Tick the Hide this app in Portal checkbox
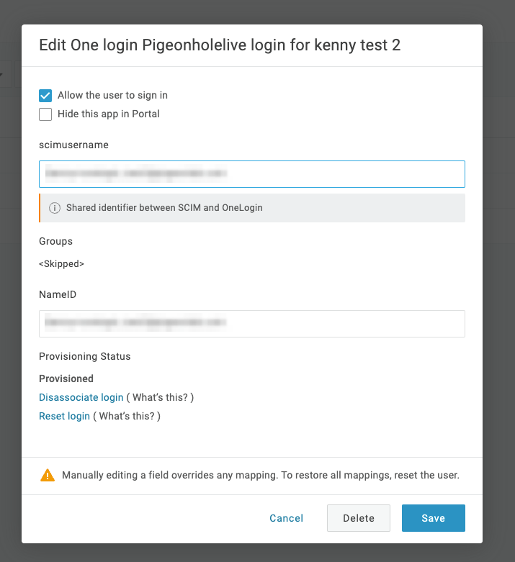Screen dimensions: 515x562 click(x=45, y=114)
